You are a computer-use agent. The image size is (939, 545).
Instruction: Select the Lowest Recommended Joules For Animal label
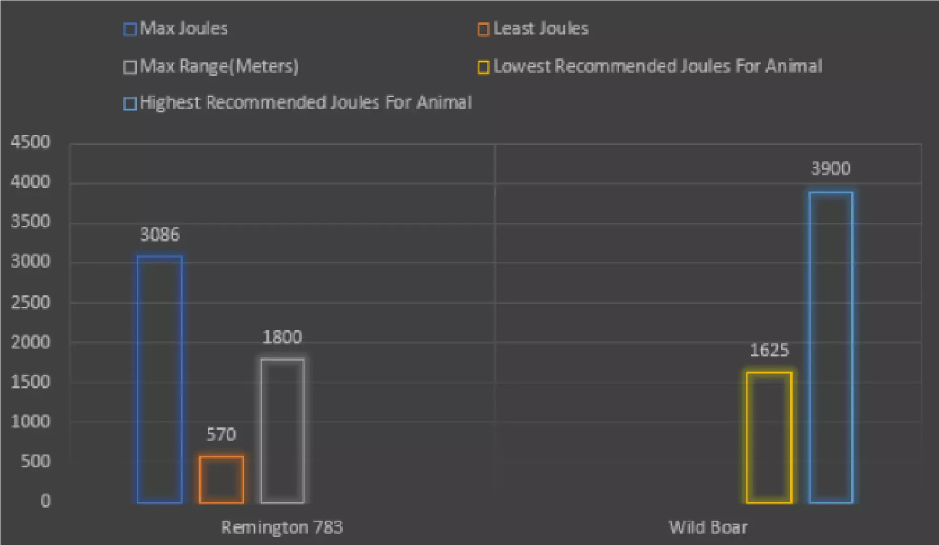coord(658,66)
